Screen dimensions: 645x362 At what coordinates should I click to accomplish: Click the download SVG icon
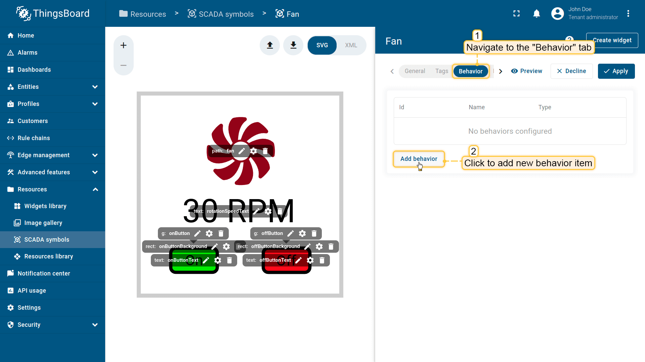293,45
